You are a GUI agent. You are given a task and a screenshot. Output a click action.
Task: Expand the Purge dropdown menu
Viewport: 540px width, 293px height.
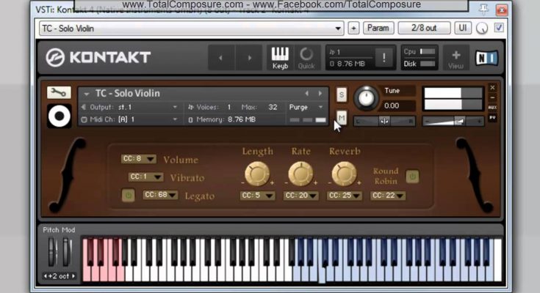(x=308, y=107)
